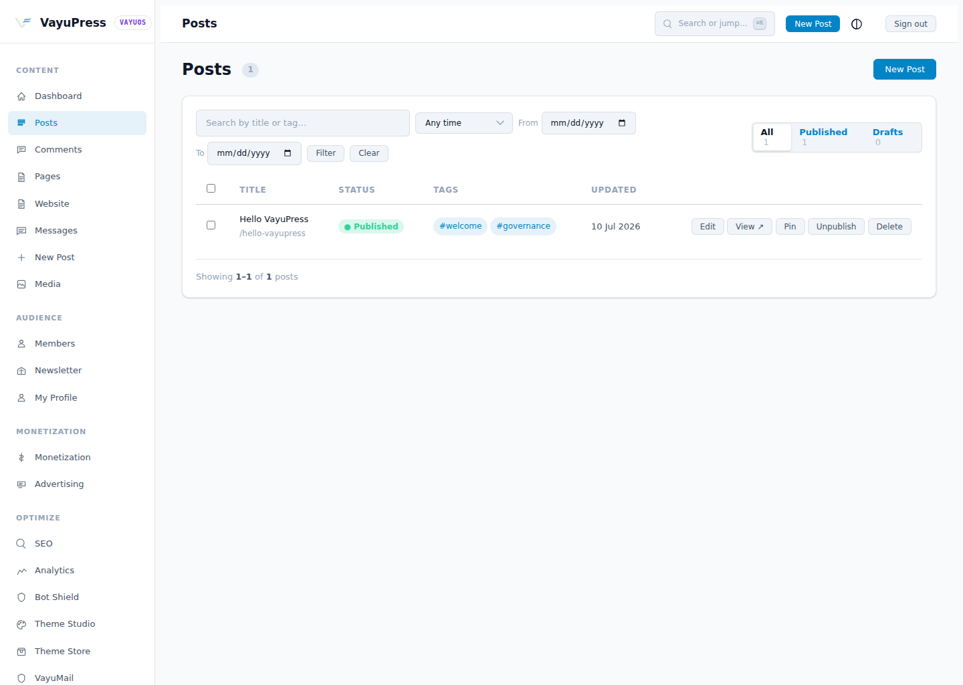Image resolution: width=963 pixels, height=685 pixels.
Task: Click the Bot Shield icon
Action: pyautogui.click(x=21, y=597)
